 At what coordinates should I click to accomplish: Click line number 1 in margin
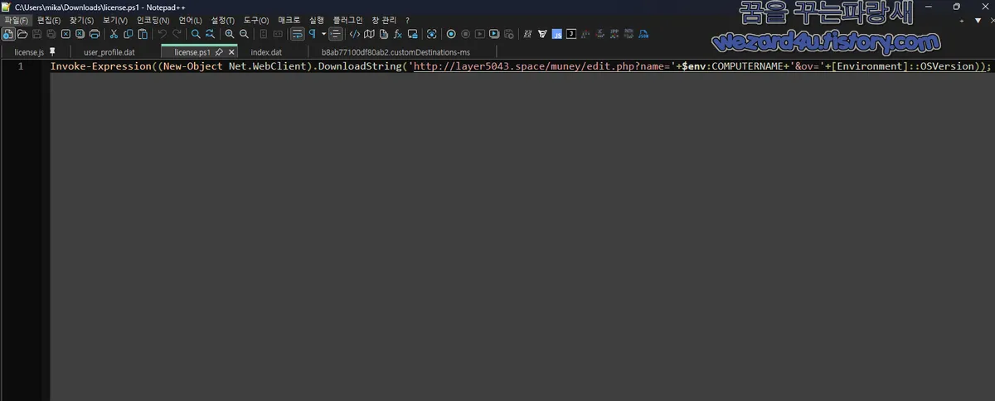(21, 66)
